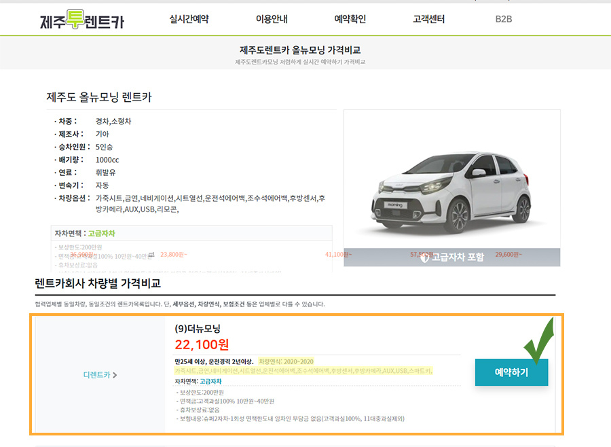This screenshot has width=611, height=447.
Task: Click the 제주도렌트카 올뉴모닝 가격비교 page title
Action: click(300, 50)
